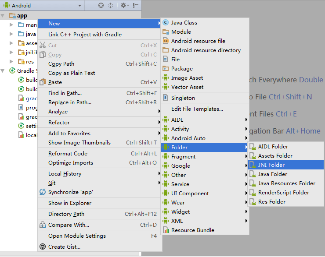Click the Gradle Scripts icon
The height and width of the screenshot is (257, 325).
point(12,70)
